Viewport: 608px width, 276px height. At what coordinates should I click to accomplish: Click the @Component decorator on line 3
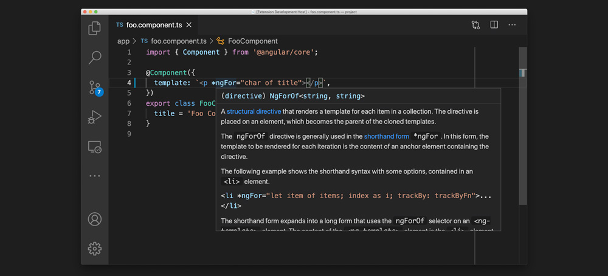point(167,72)
